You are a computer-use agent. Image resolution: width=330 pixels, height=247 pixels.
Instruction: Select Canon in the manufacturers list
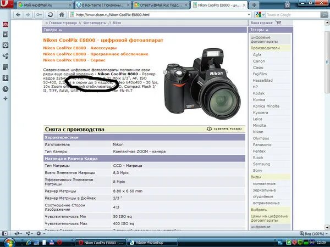(259, 61)
